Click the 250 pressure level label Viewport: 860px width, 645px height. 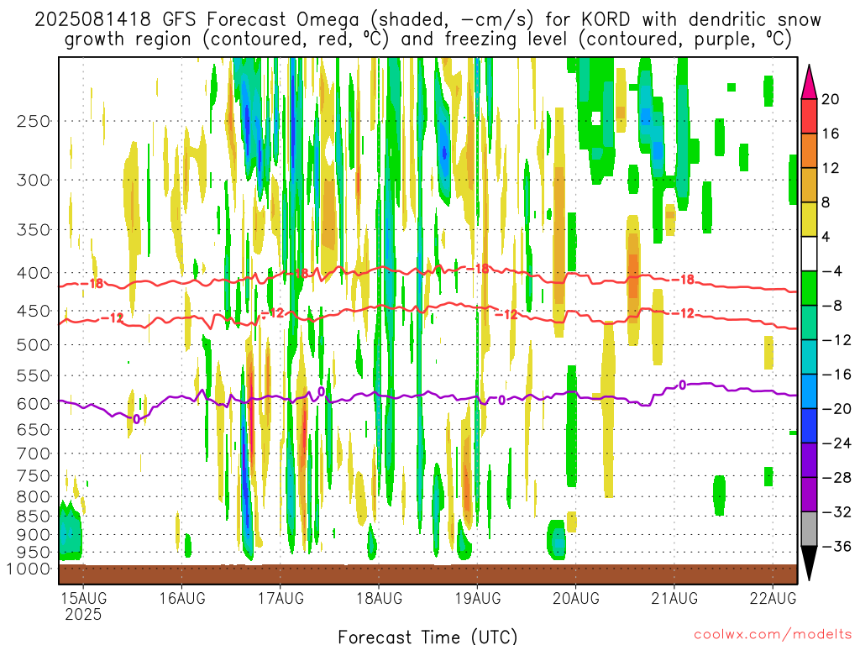(34, 121)
